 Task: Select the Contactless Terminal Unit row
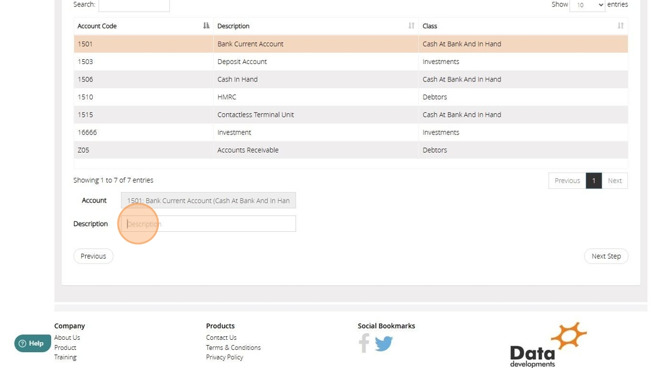[x=255, y=114]
